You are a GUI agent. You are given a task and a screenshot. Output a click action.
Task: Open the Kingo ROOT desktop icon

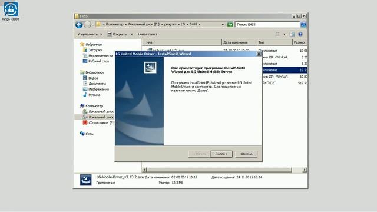tap(11, 11)
